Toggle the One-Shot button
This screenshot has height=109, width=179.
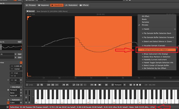(x=16, y=87)
